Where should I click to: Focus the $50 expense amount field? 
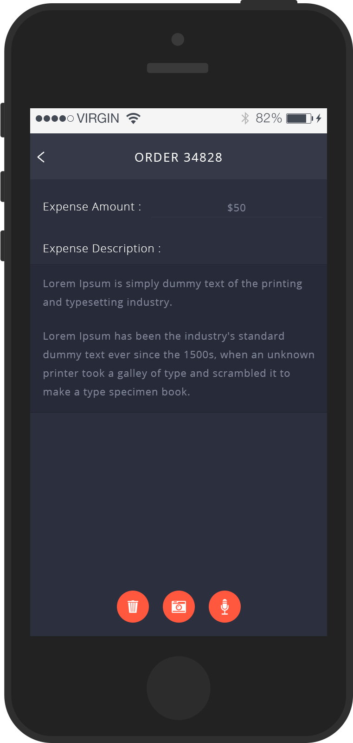(x=237, y=208)
